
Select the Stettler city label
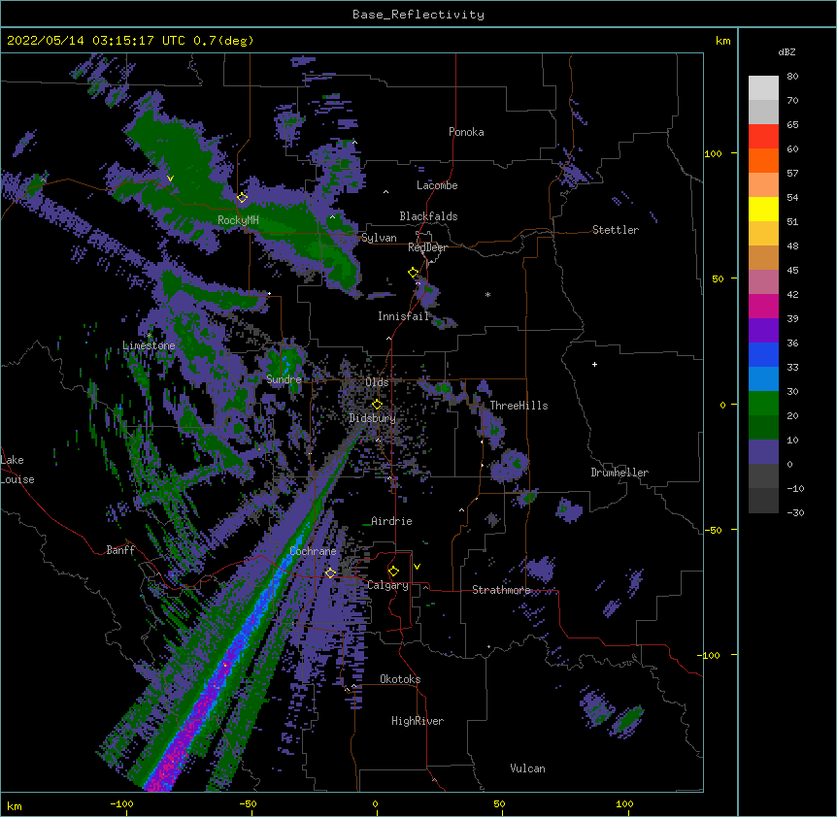616,230
